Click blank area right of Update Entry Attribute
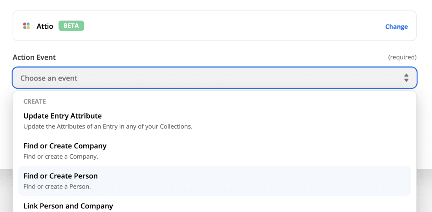Viewport: 432px width, 212px height. click(275, 121)
